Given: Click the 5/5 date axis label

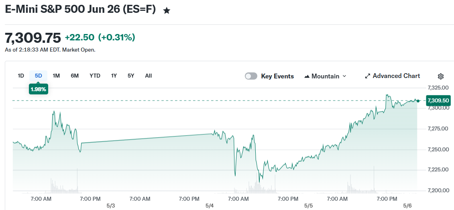Looking at the screenshot, I should 309,206.
